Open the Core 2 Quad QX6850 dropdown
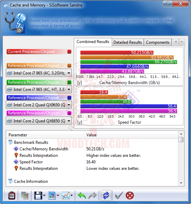191x204 pixels. (x=39, y=121)
